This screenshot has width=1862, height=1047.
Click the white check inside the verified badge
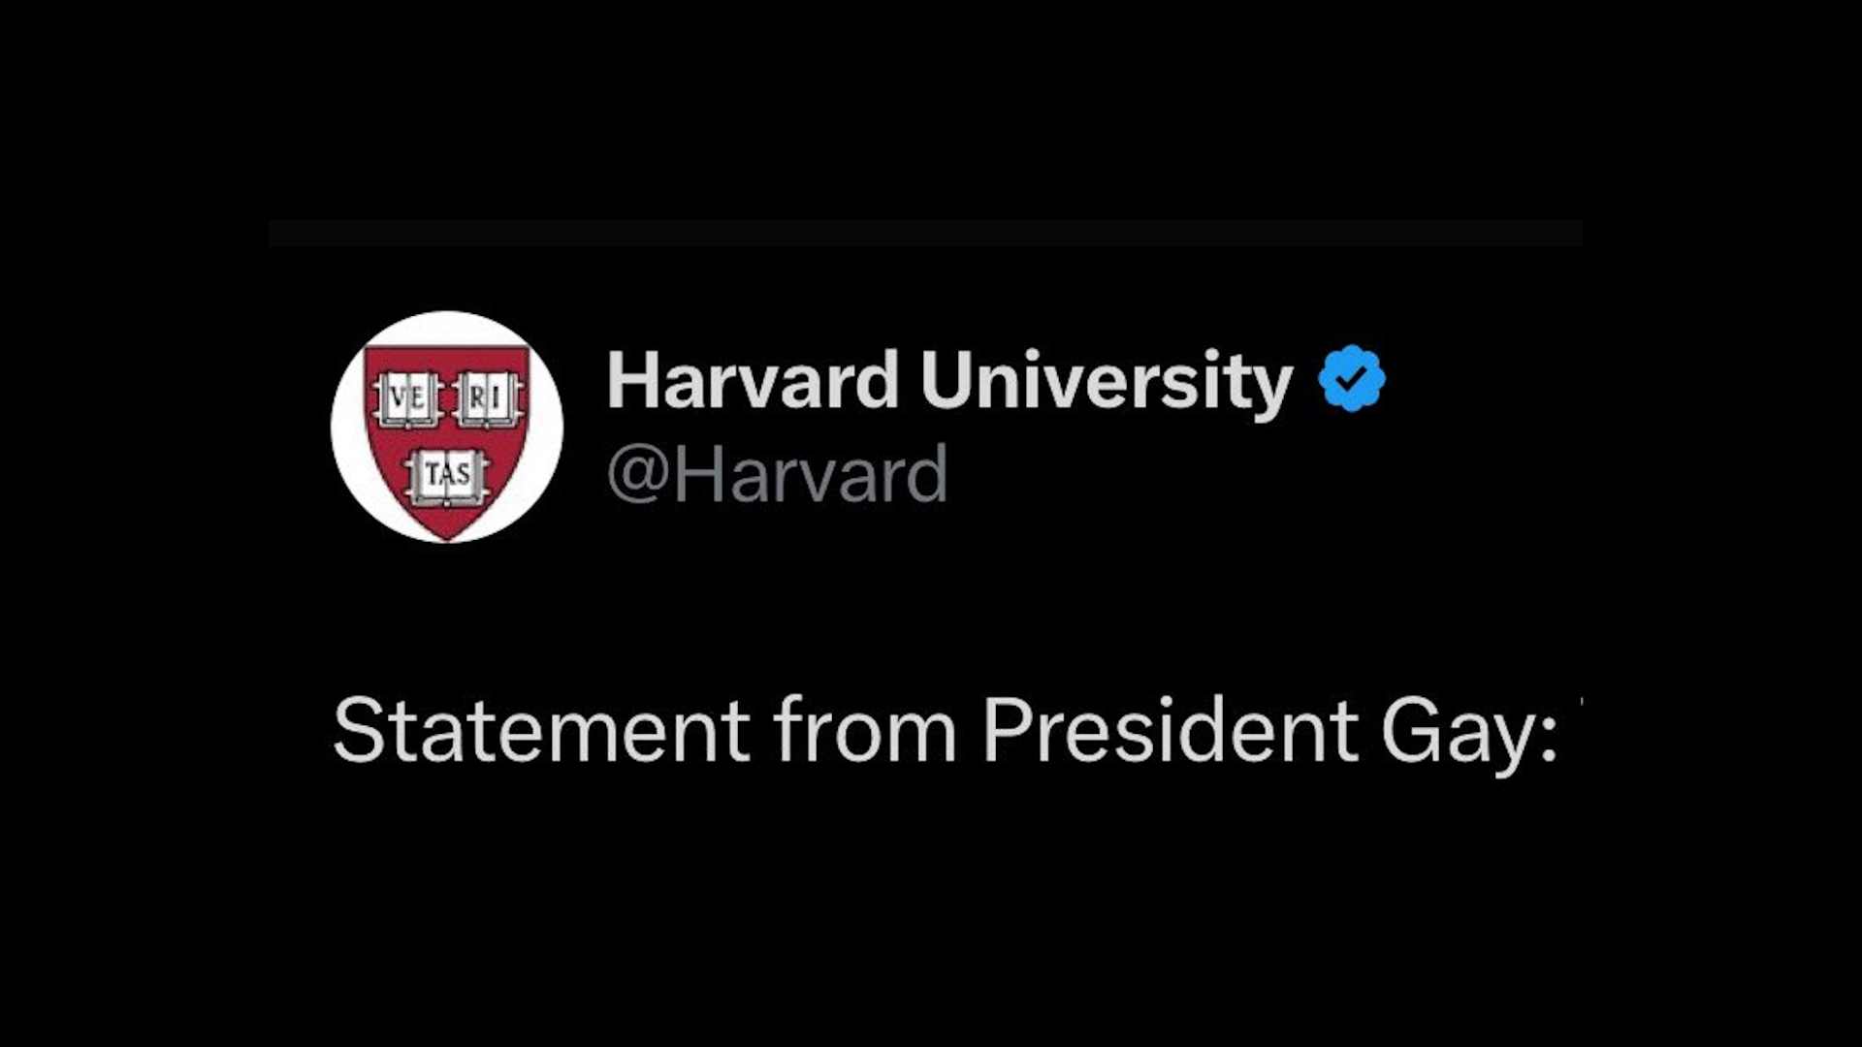(1352, 378)
